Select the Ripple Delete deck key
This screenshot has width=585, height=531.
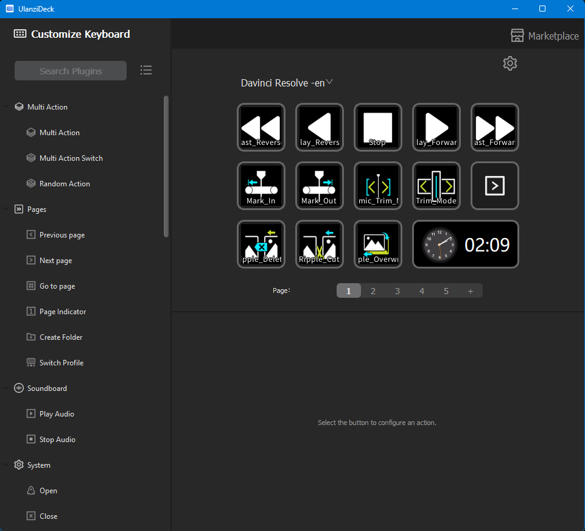click(x=261, y=244)
